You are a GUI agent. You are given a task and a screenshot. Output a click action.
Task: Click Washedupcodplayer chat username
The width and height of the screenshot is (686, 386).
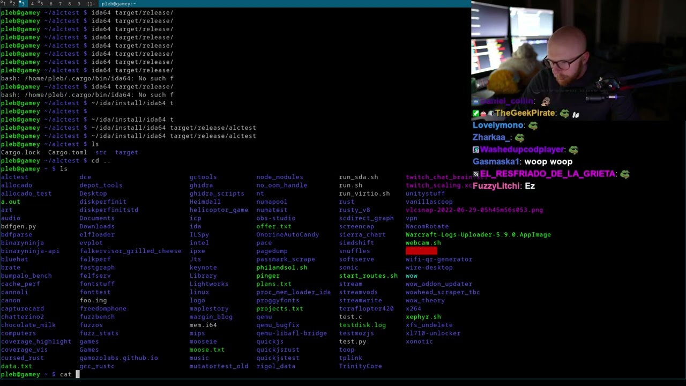tap(522, 150)
